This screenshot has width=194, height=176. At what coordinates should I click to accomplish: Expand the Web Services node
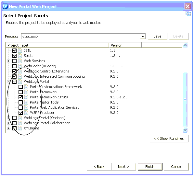pyautogui.click(x=8, y=61)
